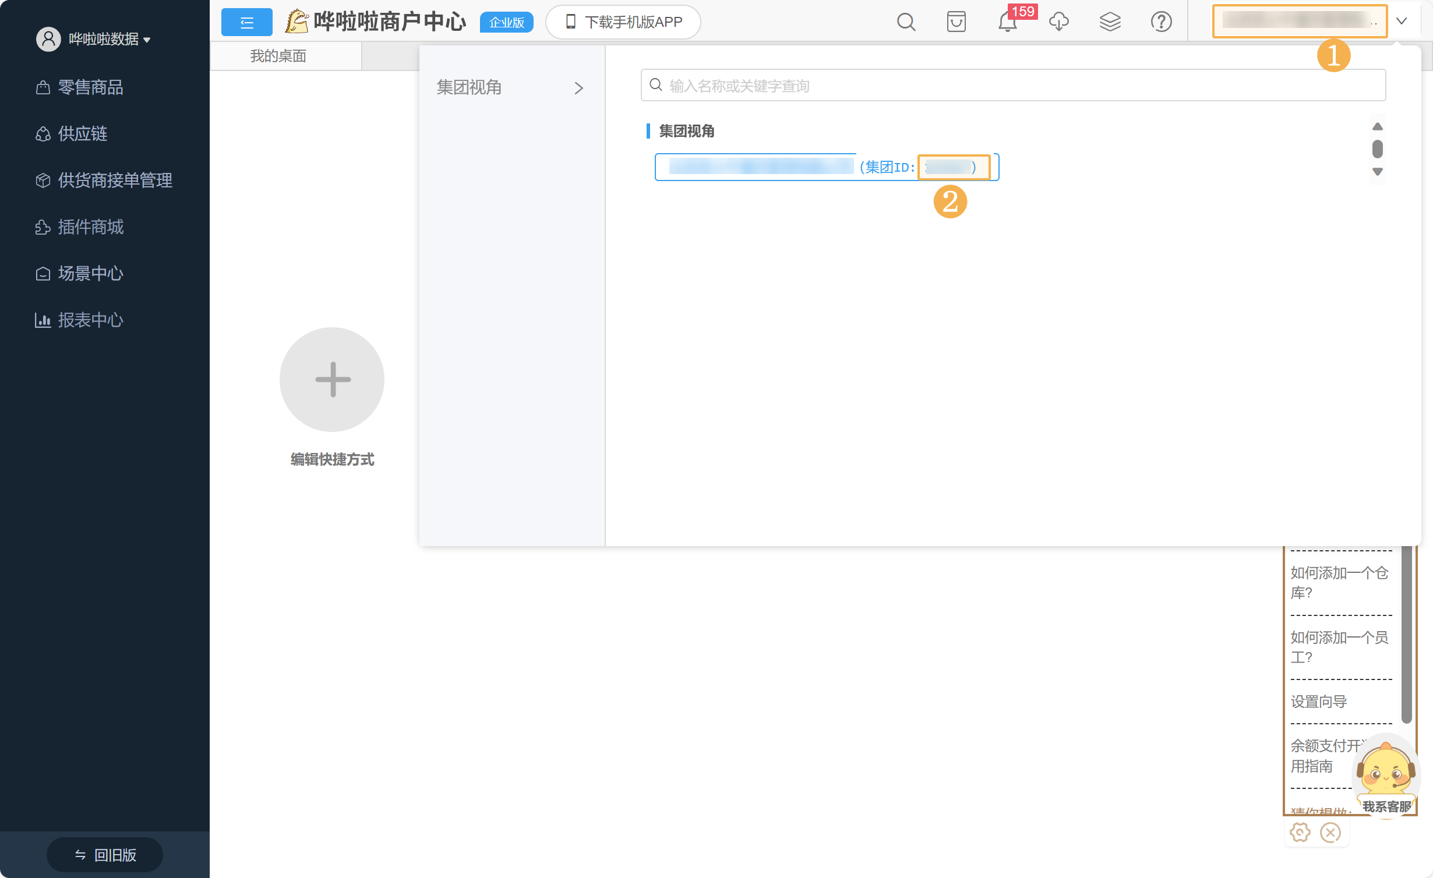
Task: Click the cloud download icon
Action: click(x=1059, y=22)
